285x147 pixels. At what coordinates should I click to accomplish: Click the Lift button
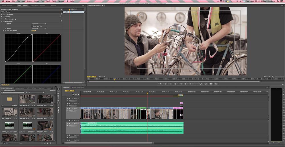[201, 84]
